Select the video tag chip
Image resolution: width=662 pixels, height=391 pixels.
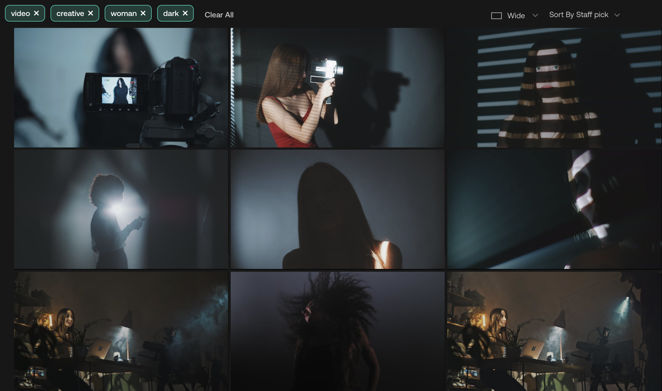20,14
